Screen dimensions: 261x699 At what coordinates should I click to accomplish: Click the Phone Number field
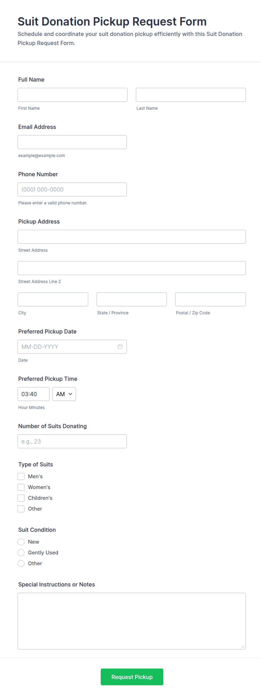pos(72,189)
